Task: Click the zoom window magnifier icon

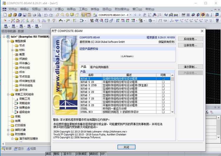Action: click(97, 21)
